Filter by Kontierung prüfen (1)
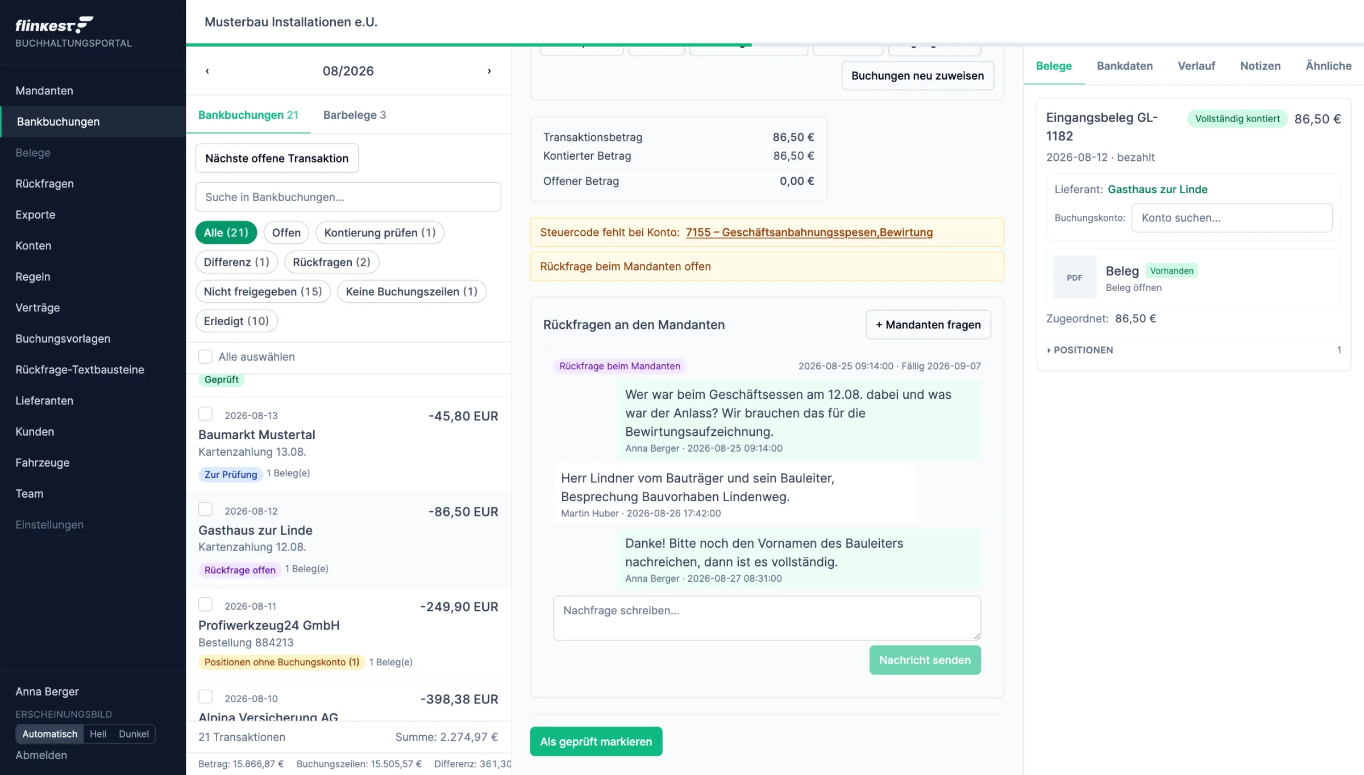This screenshot has height=775, width=1364. click(x=380, y=232)
